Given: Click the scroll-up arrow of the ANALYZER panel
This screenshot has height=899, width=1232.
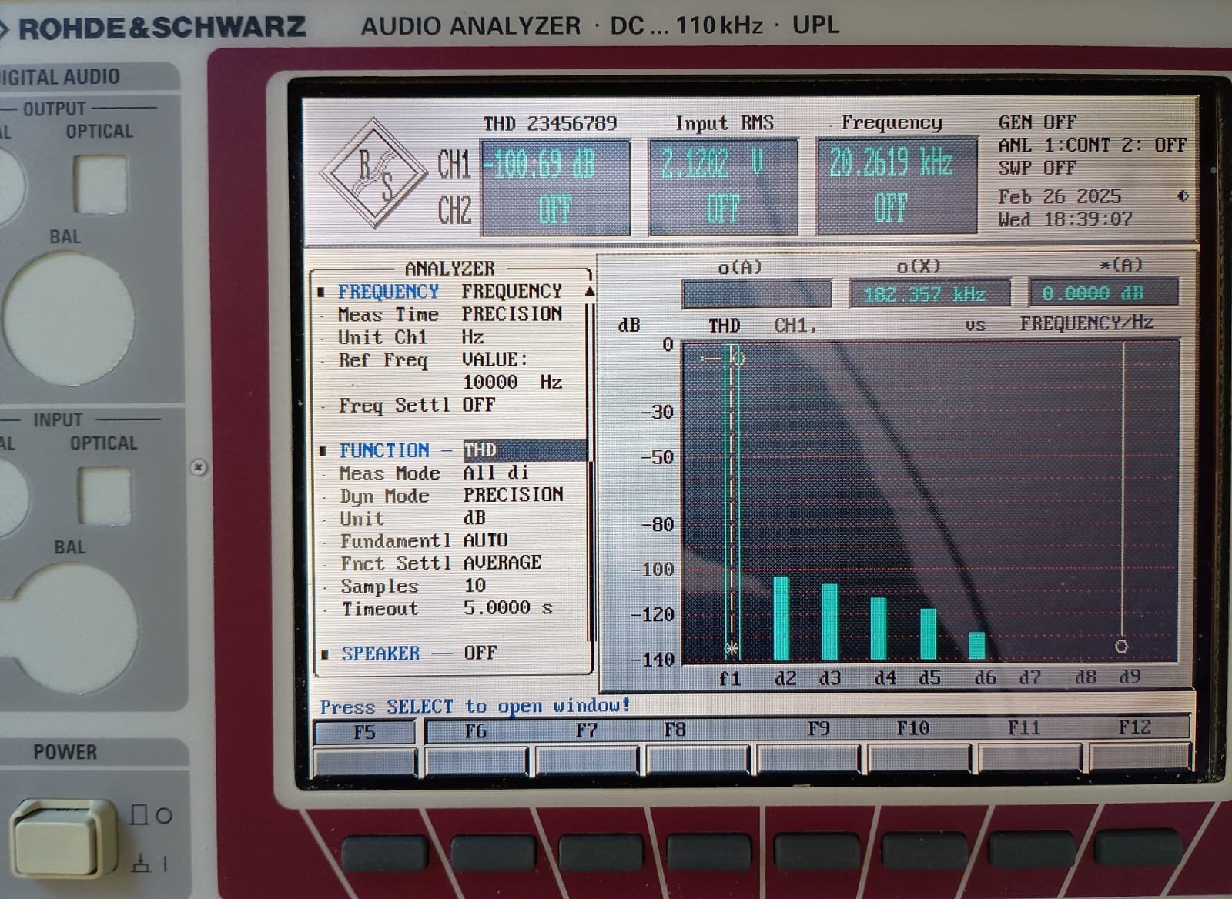Looking at the screenshot, I should tap(590, 292).
